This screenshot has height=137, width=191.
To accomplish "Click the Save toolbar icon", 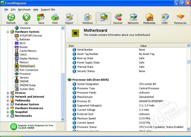I will 41,19.
